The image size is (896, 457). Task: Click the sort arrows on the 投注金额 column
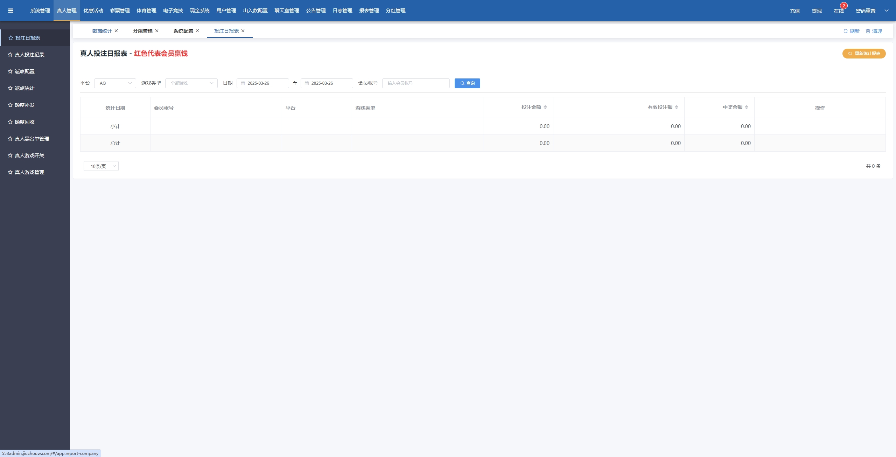pyautogui.click(x=545, y=107)
